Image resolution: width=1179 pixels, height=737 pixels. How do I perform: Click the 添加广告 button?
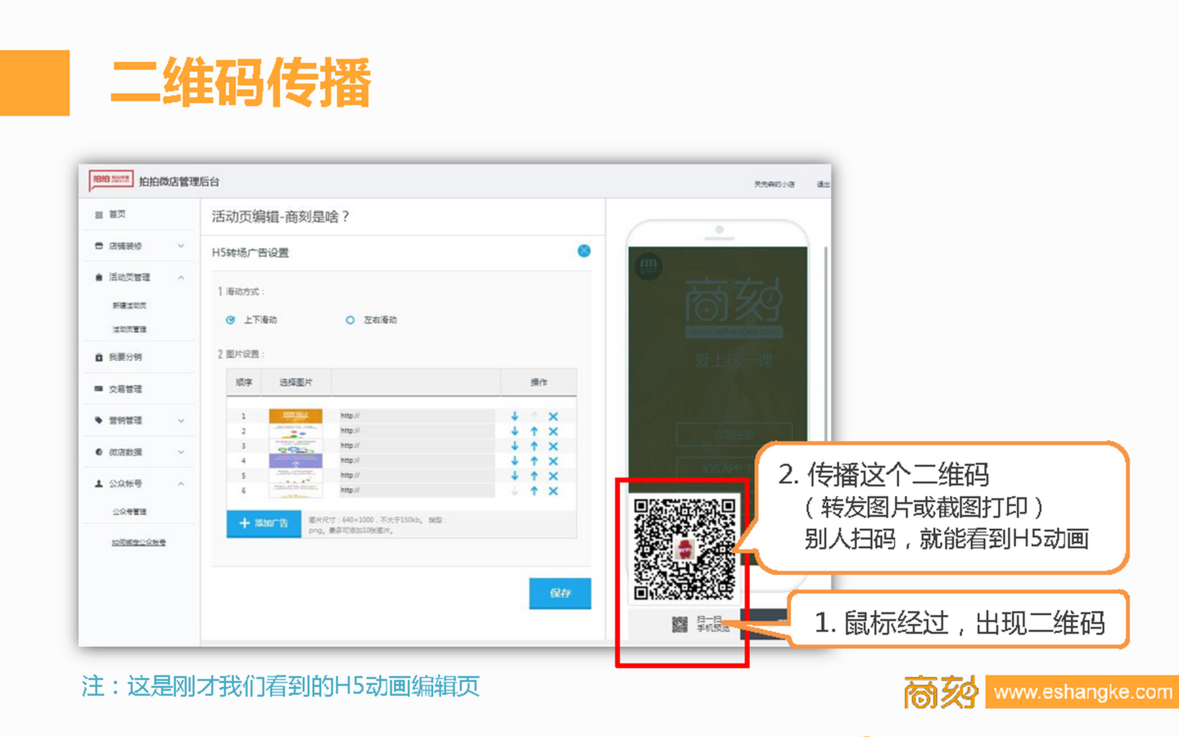[264, 523]
